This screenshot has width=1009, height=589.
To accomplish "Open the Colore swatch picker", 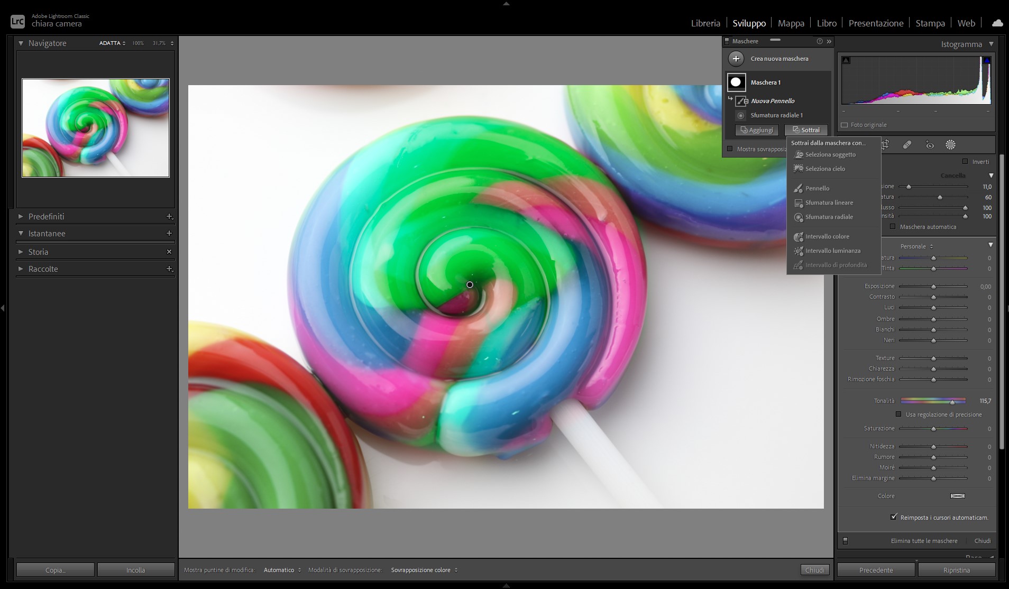I will pyautogui.click(x=958, y=496).
